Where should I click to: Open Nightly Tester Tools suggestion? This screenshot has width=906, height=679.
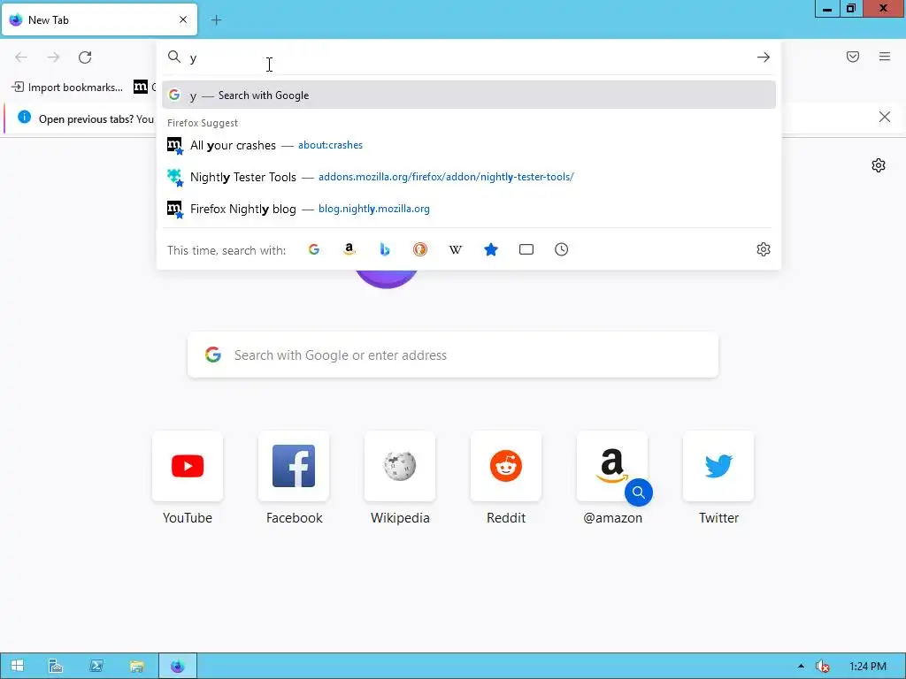[469, 177]
